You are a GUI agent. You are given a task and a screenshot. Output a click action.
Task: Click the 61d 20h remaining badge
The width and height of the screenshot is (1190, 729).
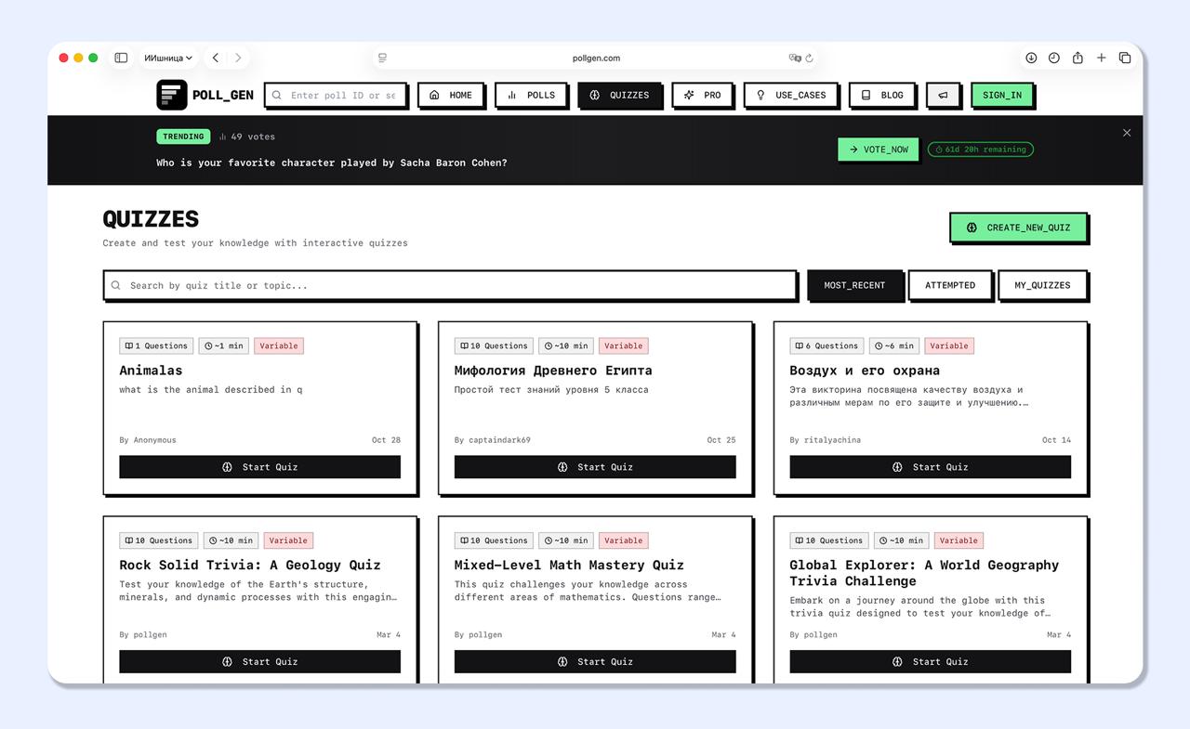pyautogui.click(x=980, y=149)
